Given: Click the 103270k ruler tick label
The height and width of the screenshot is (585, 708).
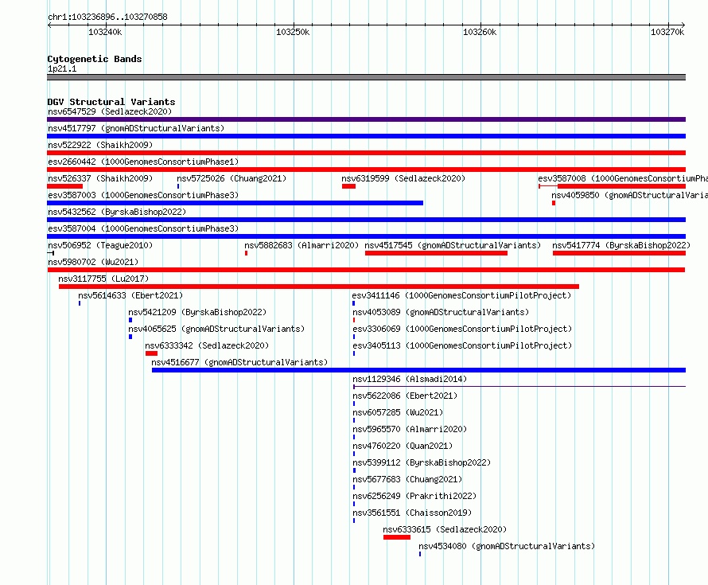Looking at the screenshot, I should point(667,32).
